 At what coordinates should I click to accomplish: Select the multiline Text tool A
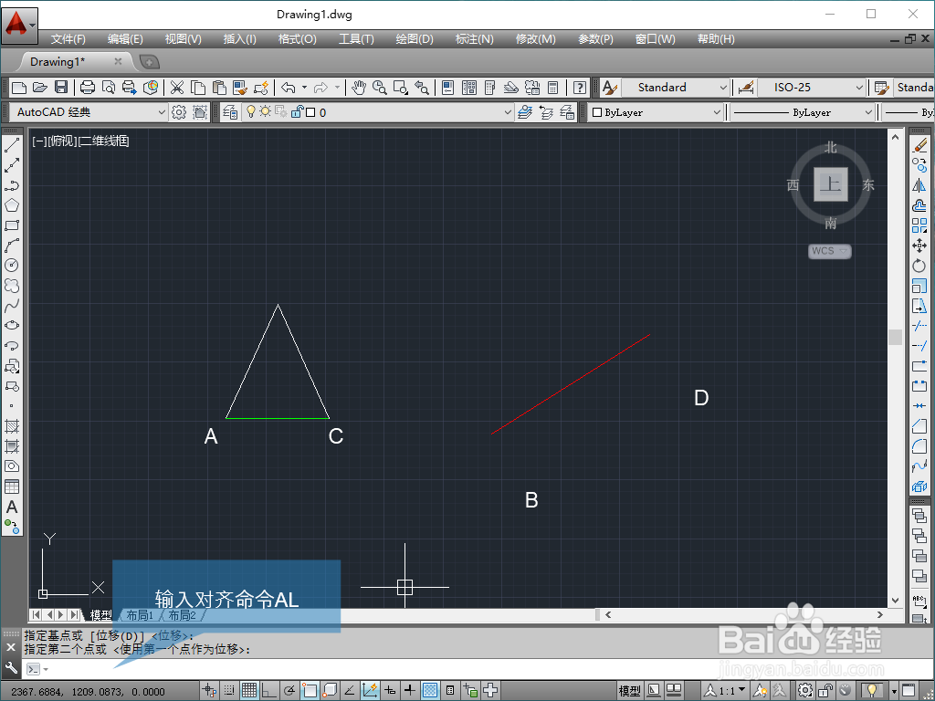pos(12,507)
